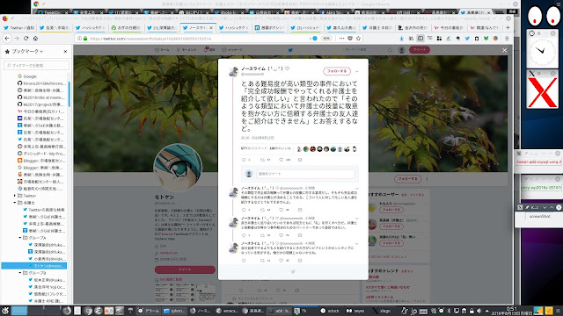
Task: Open アラーム task in the taskbar
Action: pos(149,311)
